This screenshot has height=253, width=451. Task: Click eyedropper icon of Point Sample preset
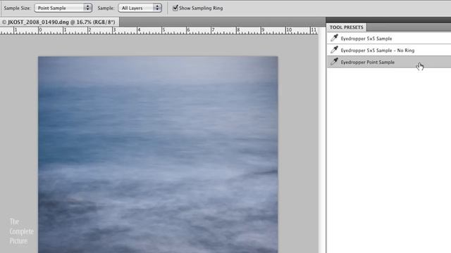(x=334, y=61)
